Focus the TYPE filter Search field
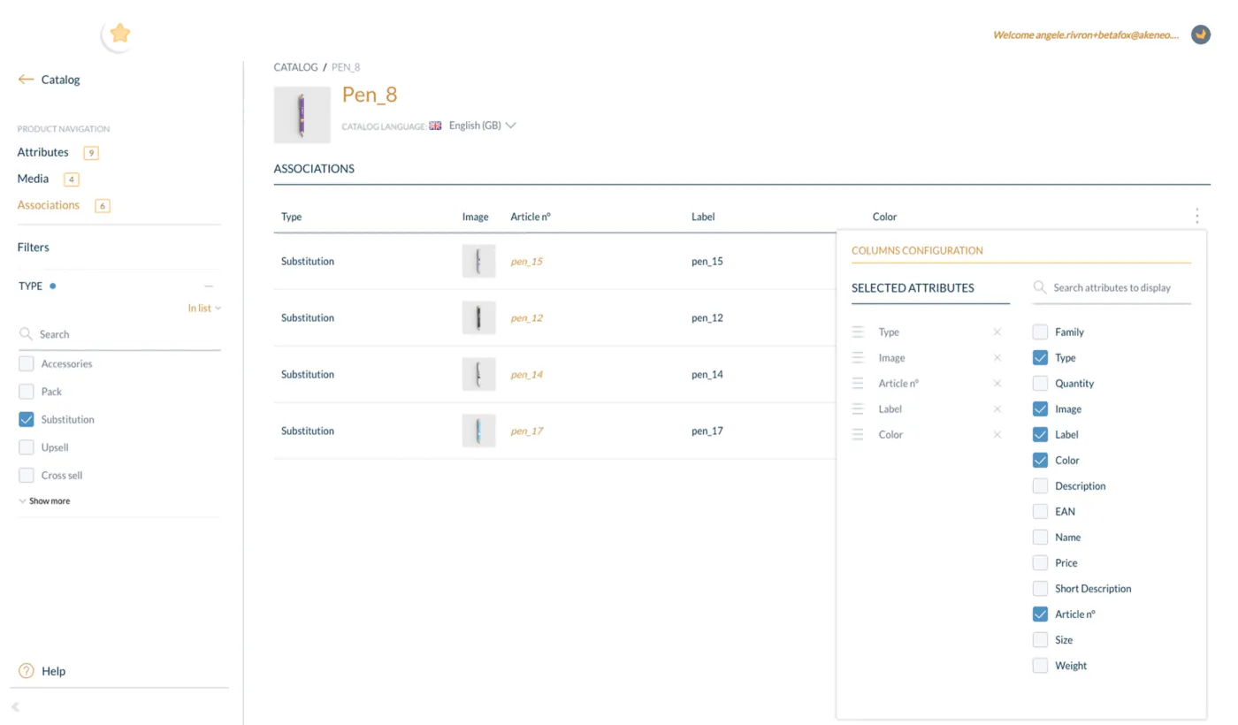1238x725 pixels. pyautogui.click(x=119, y=334)
